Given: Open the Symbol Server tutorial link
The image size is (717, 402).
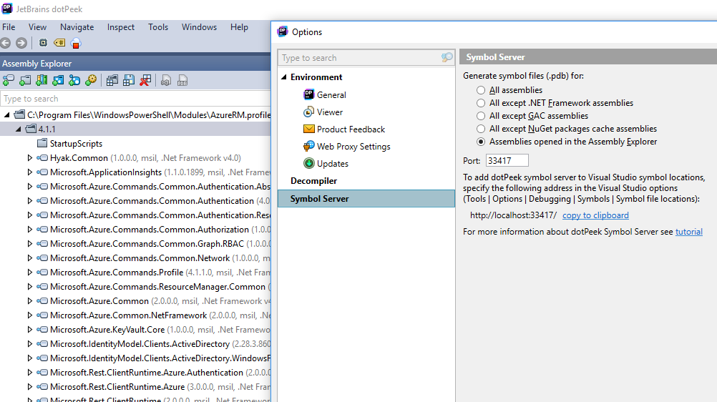Looking at the screenshot, I should click(x=688, y=232).
